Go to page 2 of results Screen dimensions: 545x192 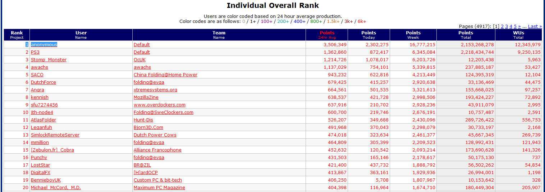502,27
